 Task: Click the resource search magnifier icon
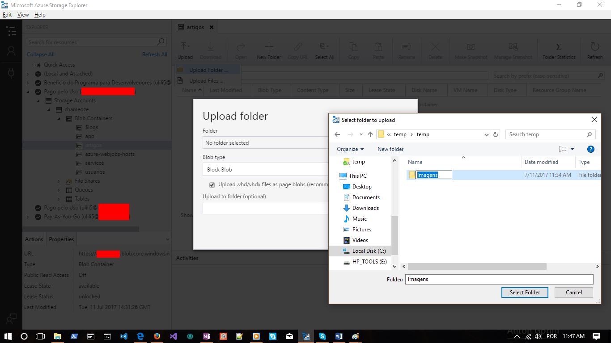pyautogui.click(x=161, y=42)
